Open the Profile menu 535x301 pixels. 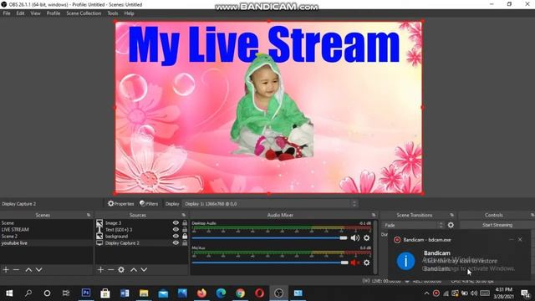pos(53,13)
